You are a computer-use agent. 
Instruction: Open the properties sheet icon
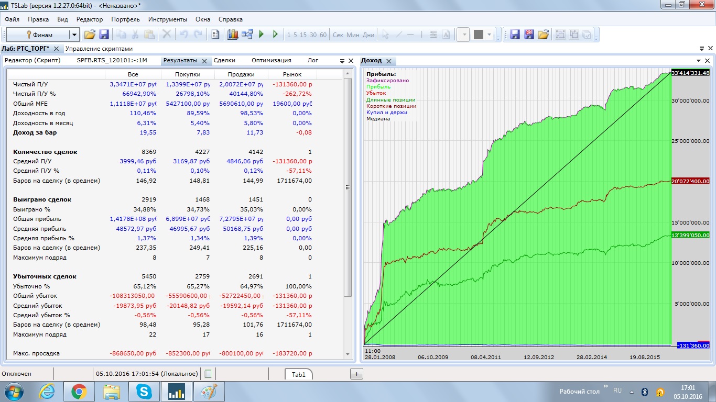coord(215,35)
